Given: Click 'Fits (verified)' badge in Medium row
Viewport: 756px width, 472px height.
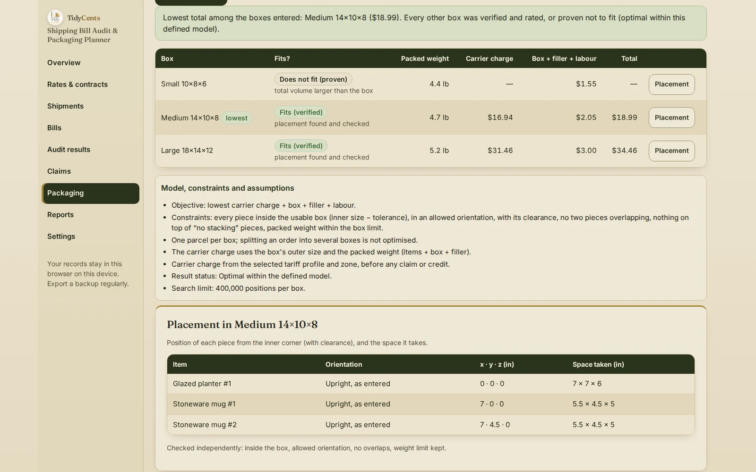Looking at the screenshot, I should tap(301, 112).
